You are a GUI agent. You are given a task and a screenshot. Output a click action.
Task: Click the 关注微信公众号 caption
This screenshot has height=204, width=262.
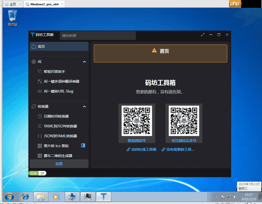coord(184,141)
